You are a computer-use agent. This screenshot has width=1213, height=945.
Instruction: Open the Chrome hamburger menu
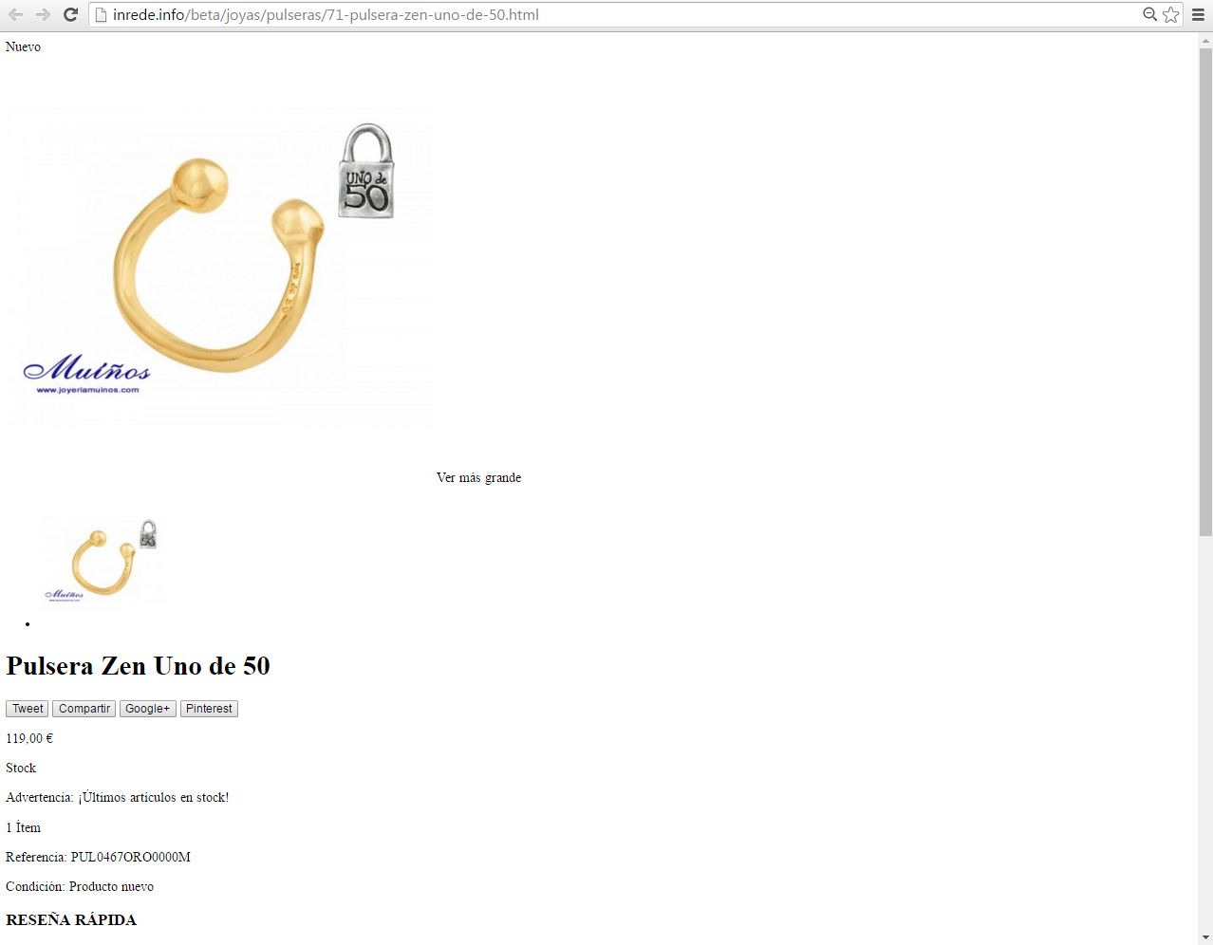click(x=1199, y=14)
